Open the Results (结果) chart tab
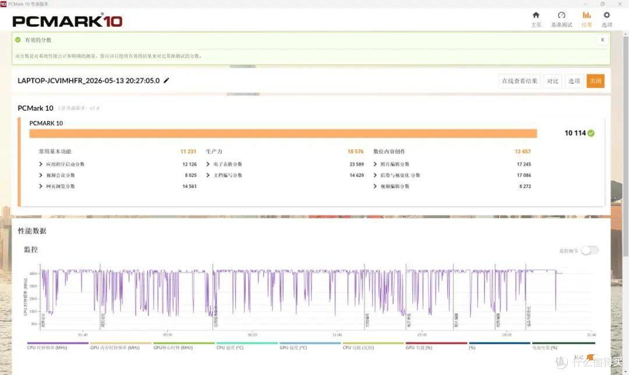 click(x=586, y=19)
